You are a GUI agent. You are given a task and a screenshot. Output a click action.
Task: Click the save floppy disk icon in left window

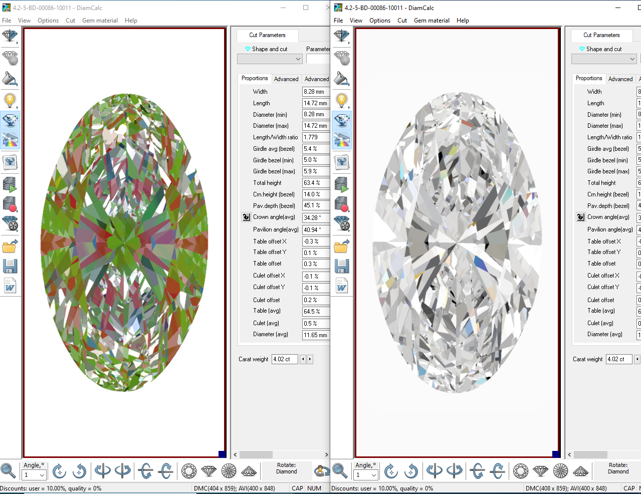pos(10,266)
